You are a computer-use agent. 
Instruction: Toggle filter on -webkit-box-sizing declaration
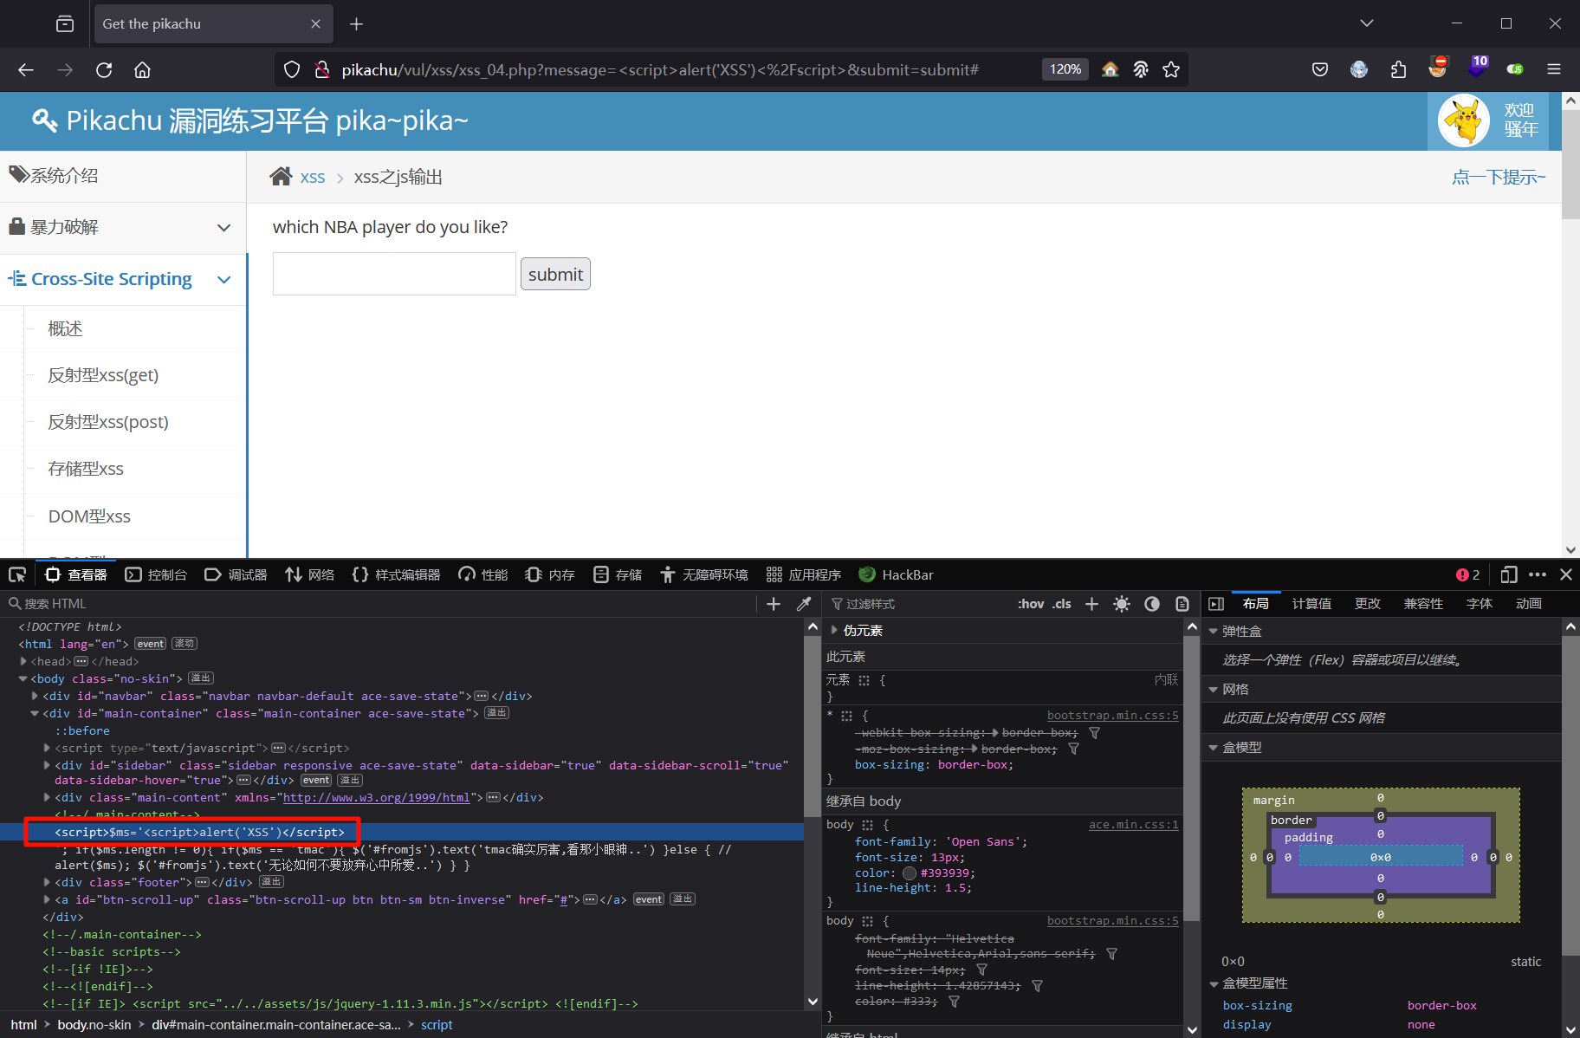1094,733
